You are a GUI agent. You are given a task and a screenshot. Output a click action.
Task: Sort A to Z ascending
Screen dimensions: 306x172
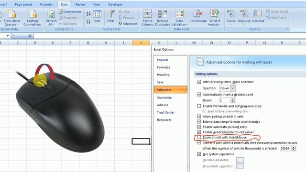88,14
